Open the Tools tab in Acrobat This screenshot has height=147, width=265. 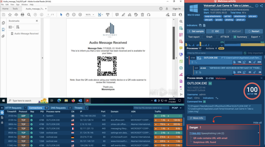tap(15, 9)
